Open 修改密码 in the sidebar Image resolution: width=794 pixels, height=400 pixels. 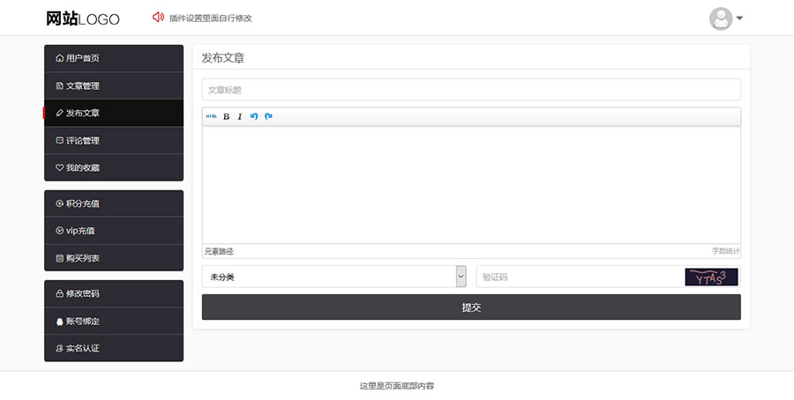[x=113, y=293]
